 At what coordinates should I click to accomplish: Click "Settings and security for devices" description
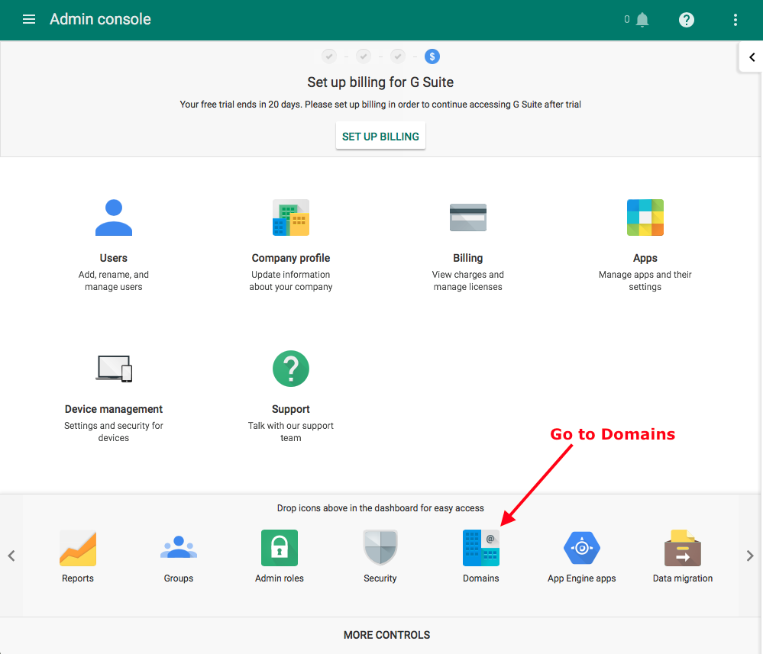click(x=114, y=432)
